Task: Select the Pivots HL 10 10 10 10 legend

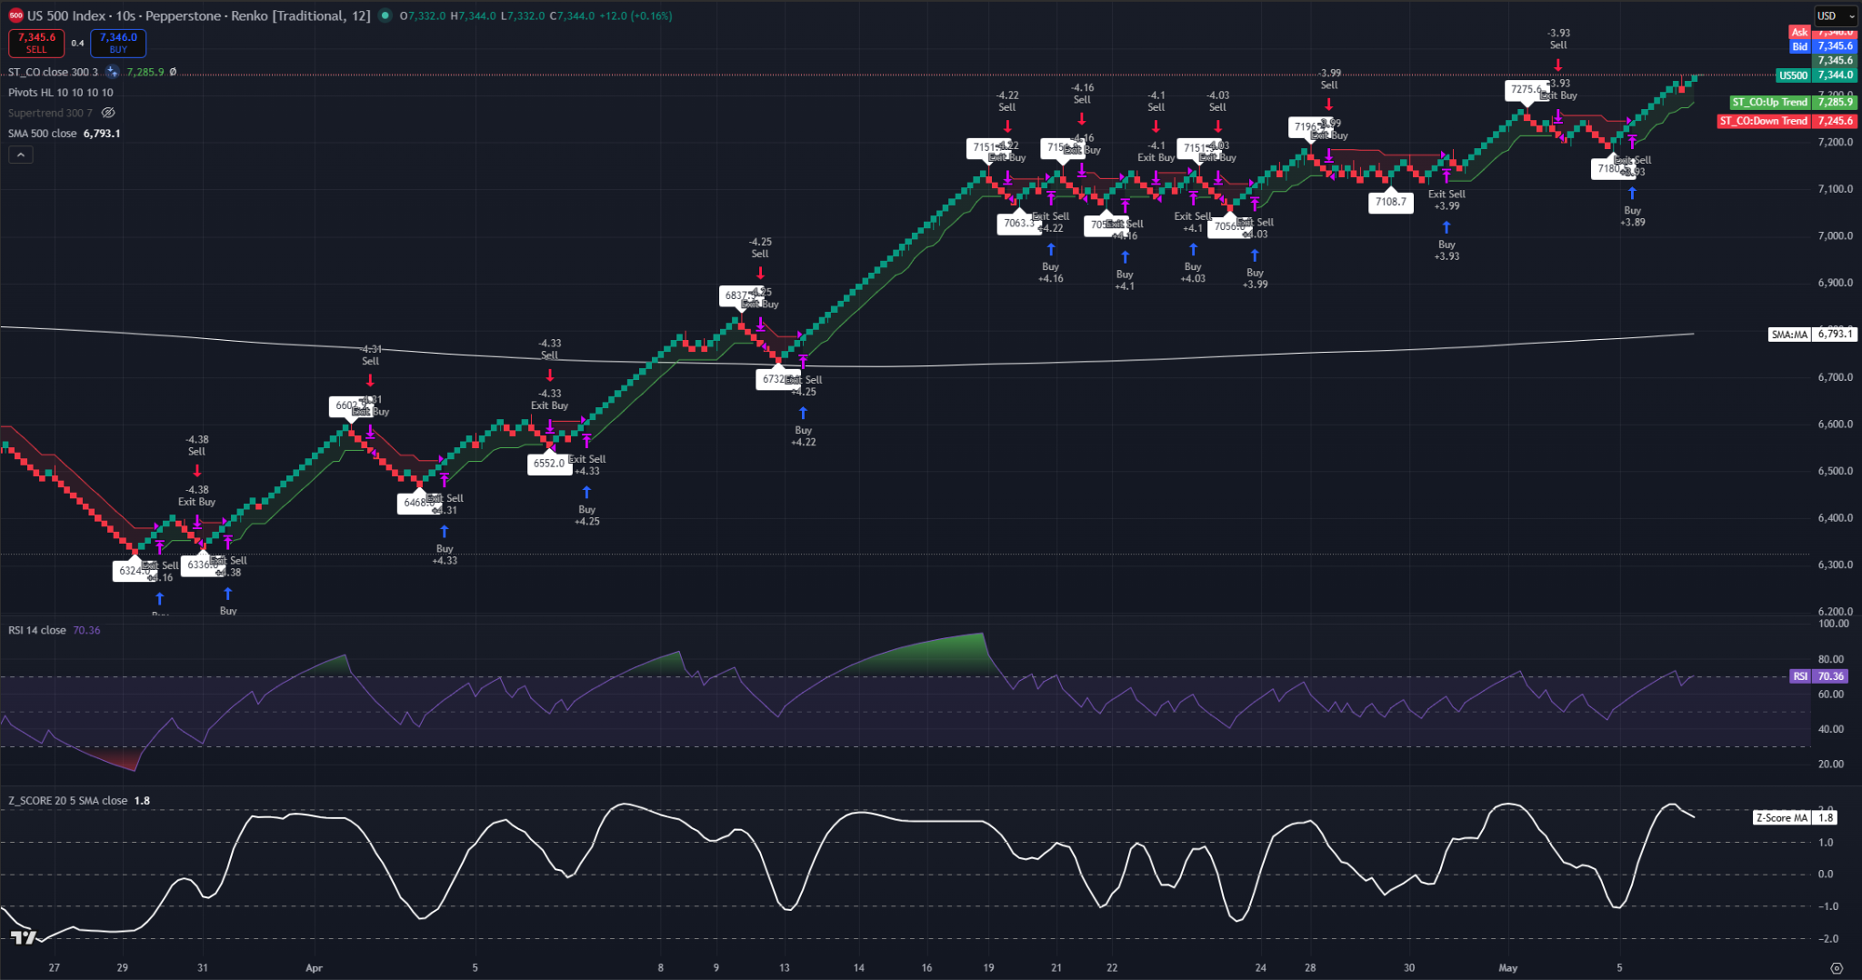Action: (x=61, y=92)
